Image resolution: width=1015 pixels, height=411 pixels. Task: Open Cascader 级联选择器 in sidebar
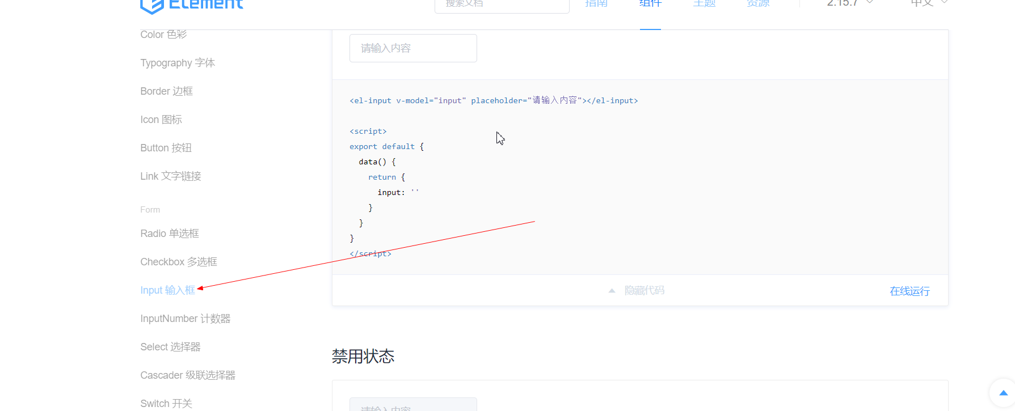188,375
